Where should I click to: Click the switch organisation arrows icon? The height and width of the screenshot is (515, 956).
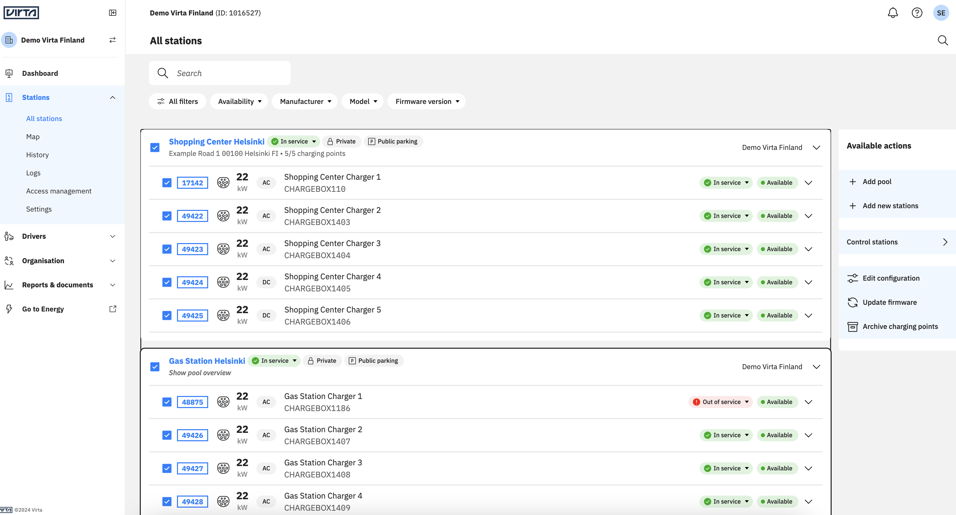[112, 40]
